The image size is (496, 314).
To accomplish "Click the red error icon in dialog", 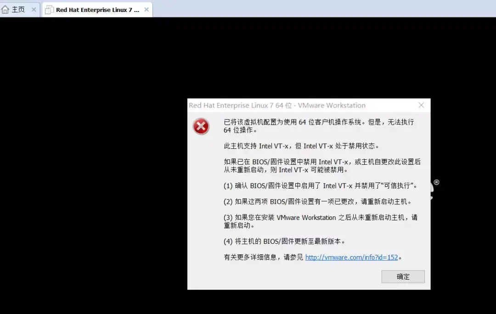I will point(201,126).
